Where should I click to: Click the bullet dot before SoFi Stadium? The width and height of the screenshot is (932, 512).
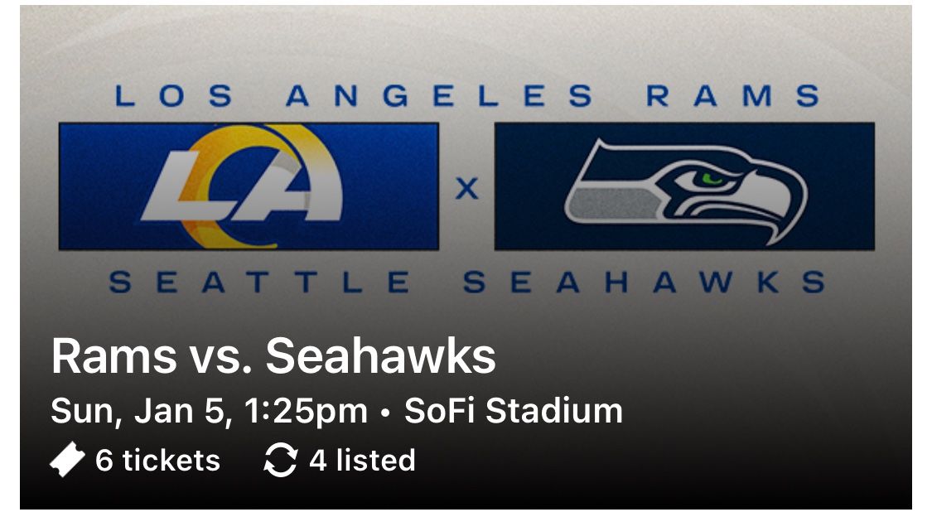point(385,412)
